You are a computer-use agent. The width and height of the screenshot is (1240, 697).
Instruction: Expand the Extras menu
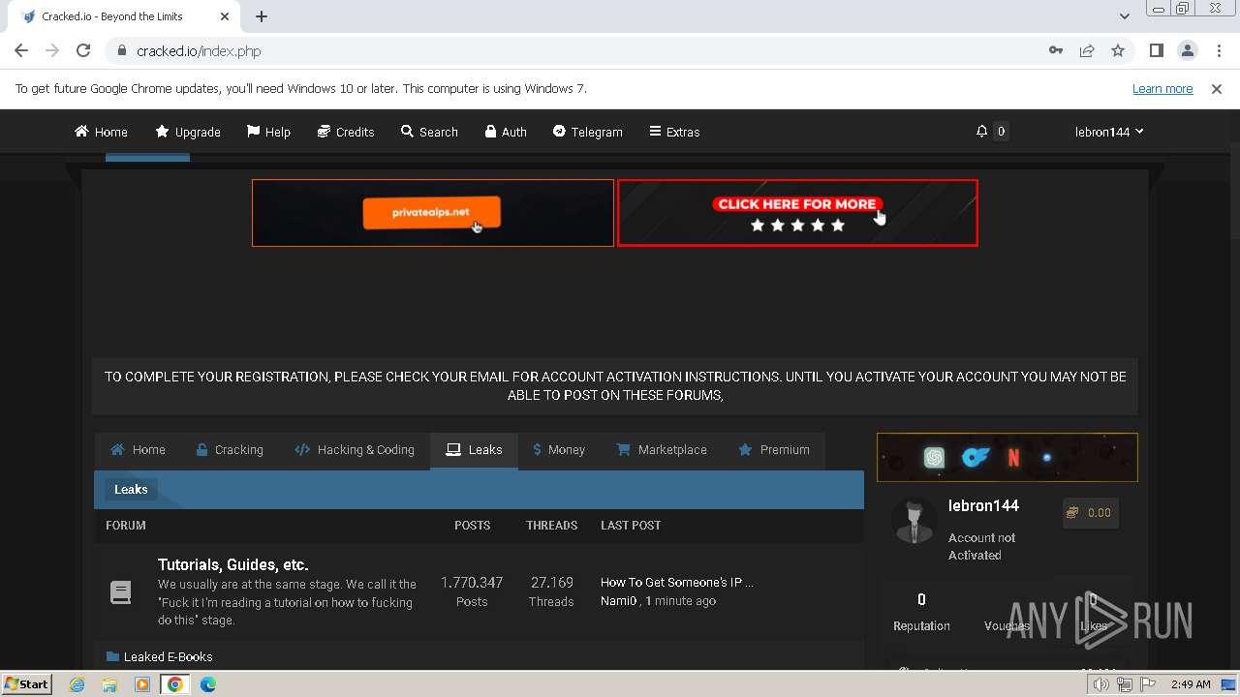[x=674, y=132]
